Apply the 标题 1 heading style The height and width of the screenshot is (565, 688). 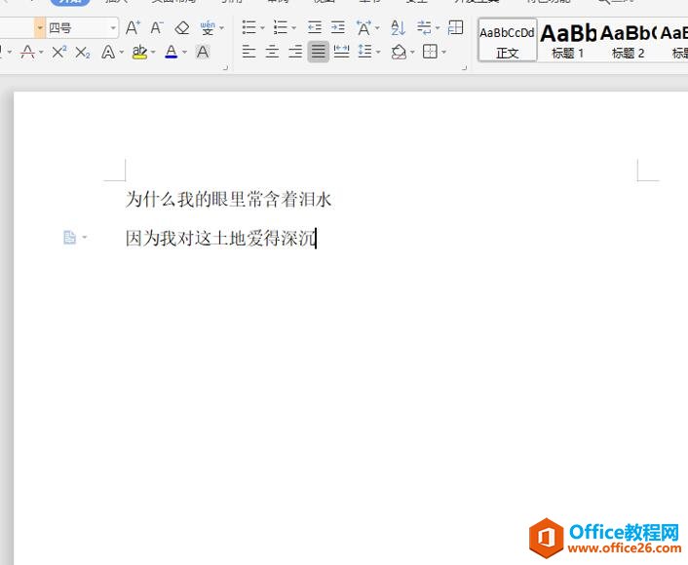568,41
